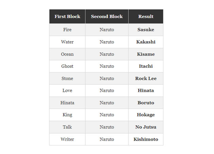The image size is (214, 154).
Task: Select the Writer cell
Action: pos(67,139)
